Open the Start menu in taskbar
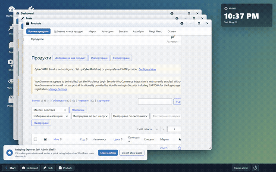The width and height of the screenshot is (276, 172). (10, 168)
